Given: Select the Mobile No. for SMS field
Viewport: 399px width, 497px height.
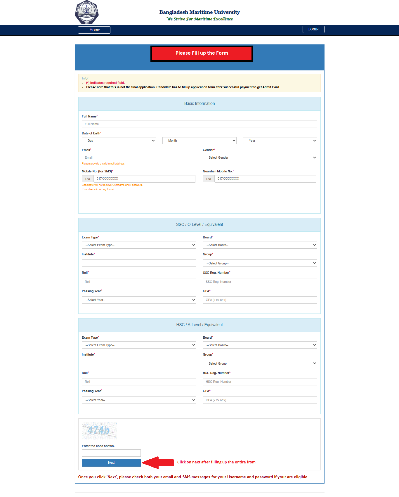Looking at the screenshot, I should point(144,179).
